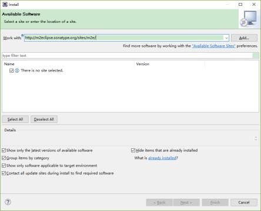Viewport: 261px width, 211px height.
Task: Click the install wizard computer graphic
Action: 248,19
